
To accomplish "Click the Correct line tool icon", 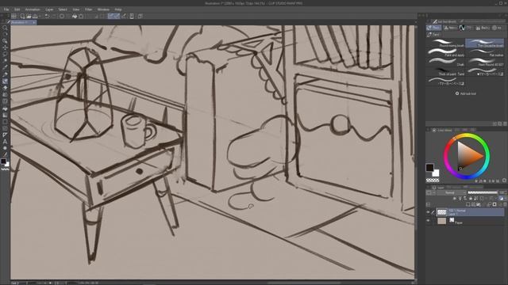I will [x=5, y=155].
